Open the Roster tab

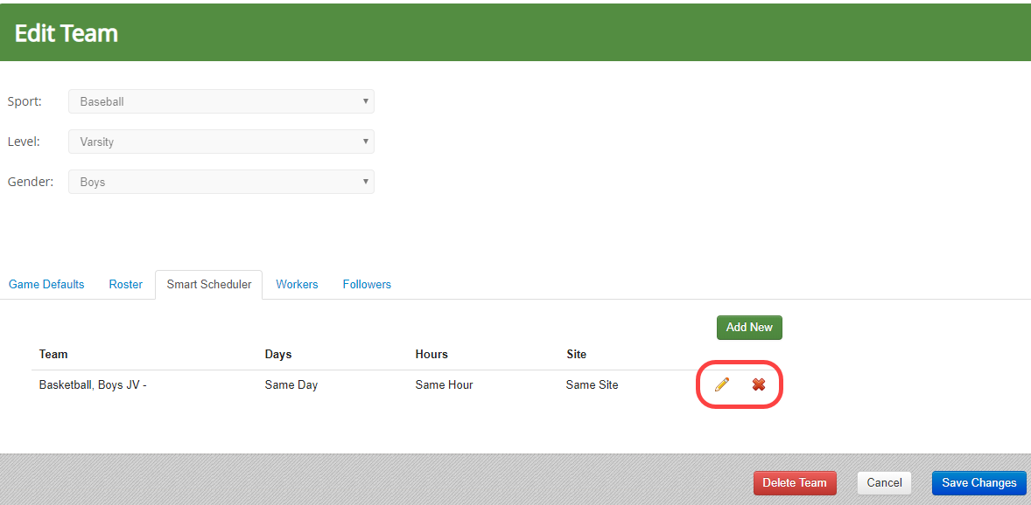(x=125, y=284)
